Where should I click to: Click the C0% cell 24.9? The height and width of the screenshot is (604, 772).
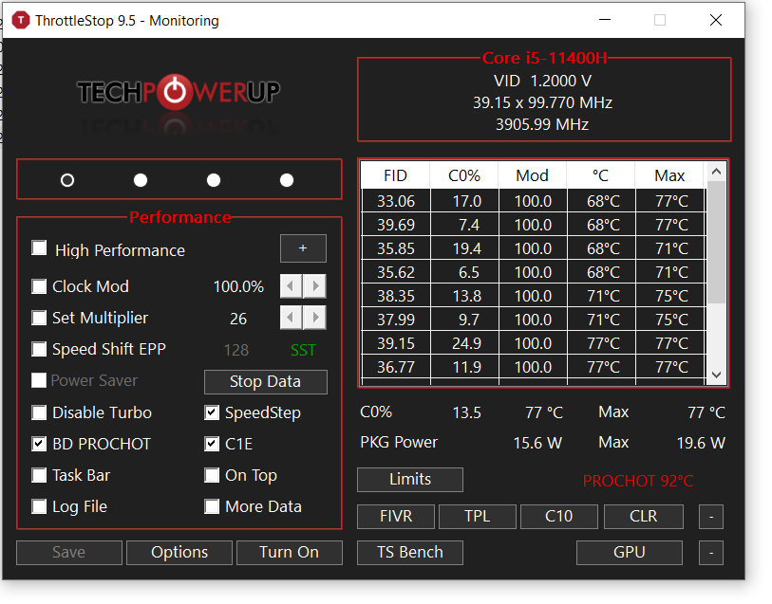click(x=464, y=343)
